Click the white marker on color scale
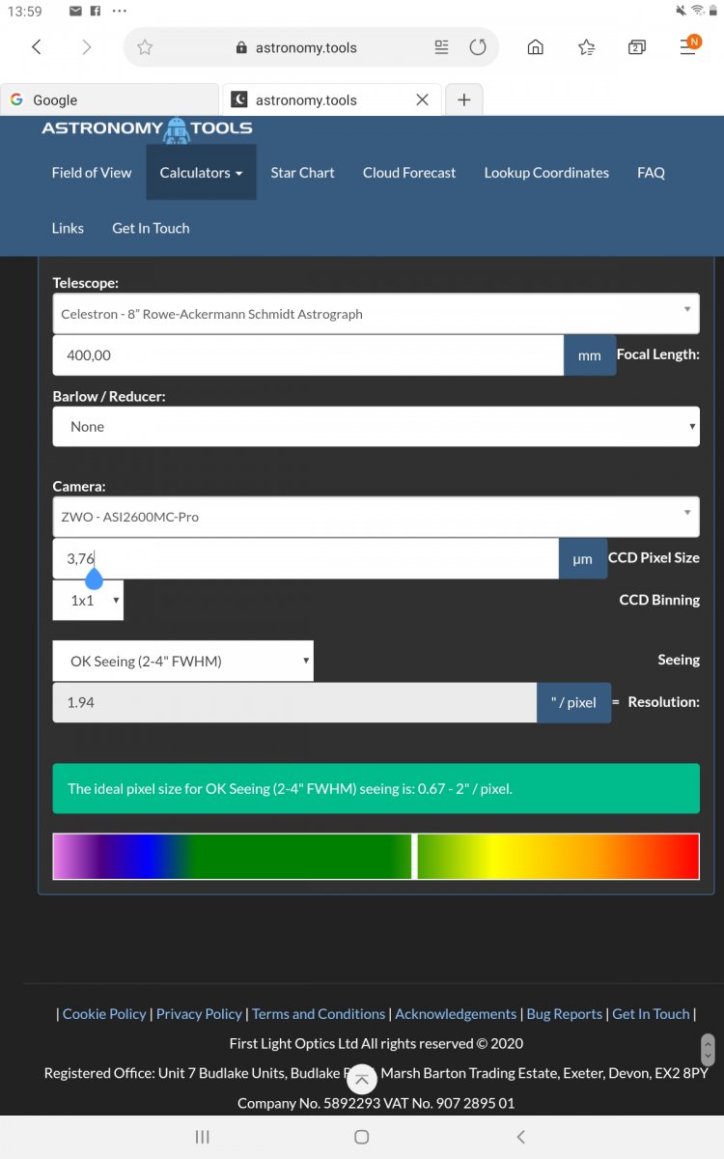This screenshot has width=724, height=1159. [x=414, y=856]
